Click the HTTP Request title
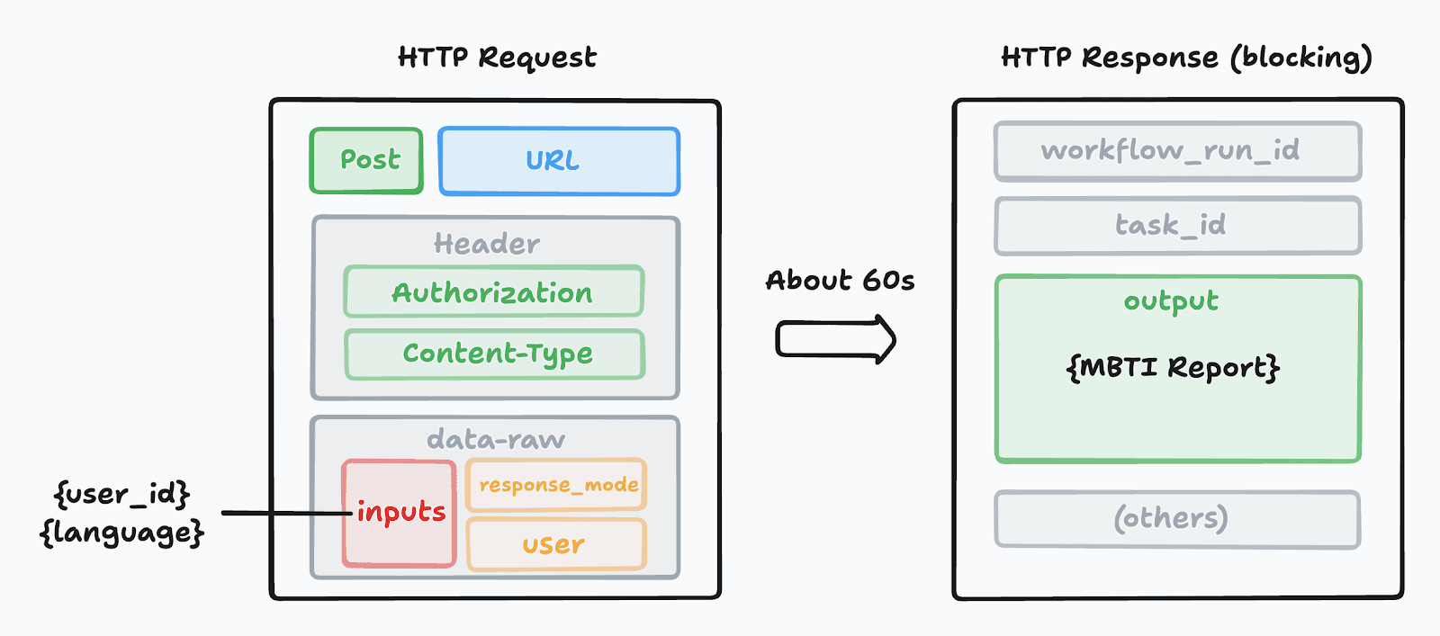The width and height of the screenshot is (1440, 636). tap(497, 58)
